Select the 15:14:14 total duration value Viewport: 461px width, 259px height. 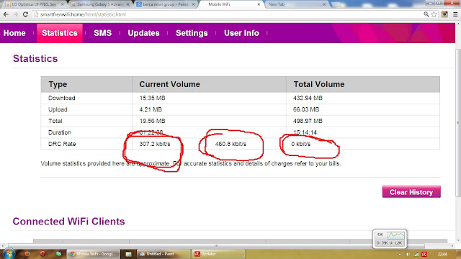click(x=305, y=132)
